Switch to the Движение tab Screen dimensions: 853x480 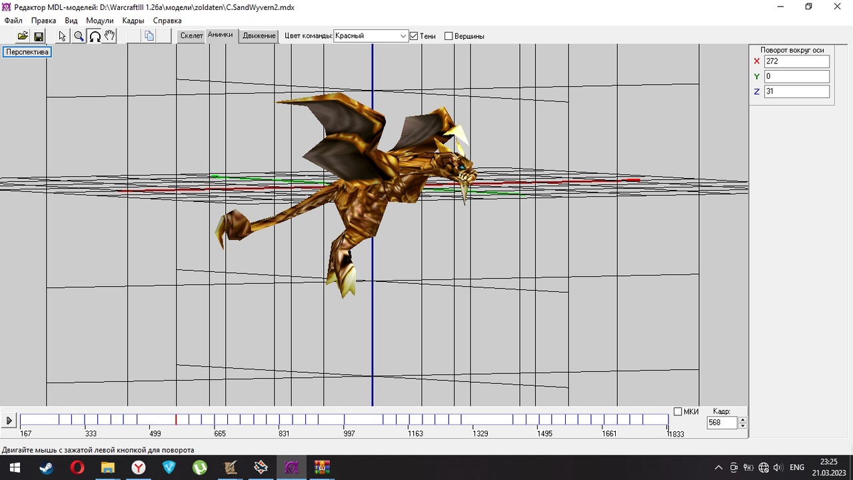[259, 36]
